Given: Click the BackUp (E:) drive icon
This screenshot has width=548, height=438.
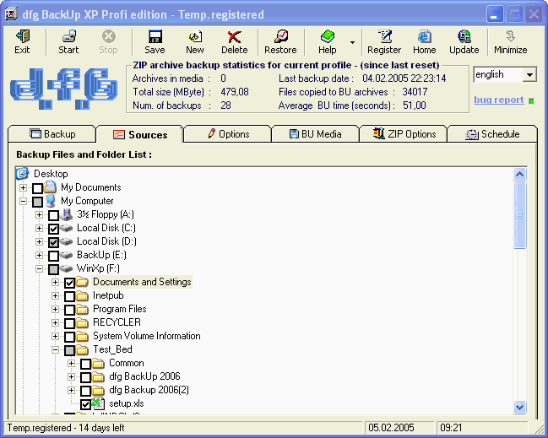Looking at the screenshot, I should click(x=66, y=256).
